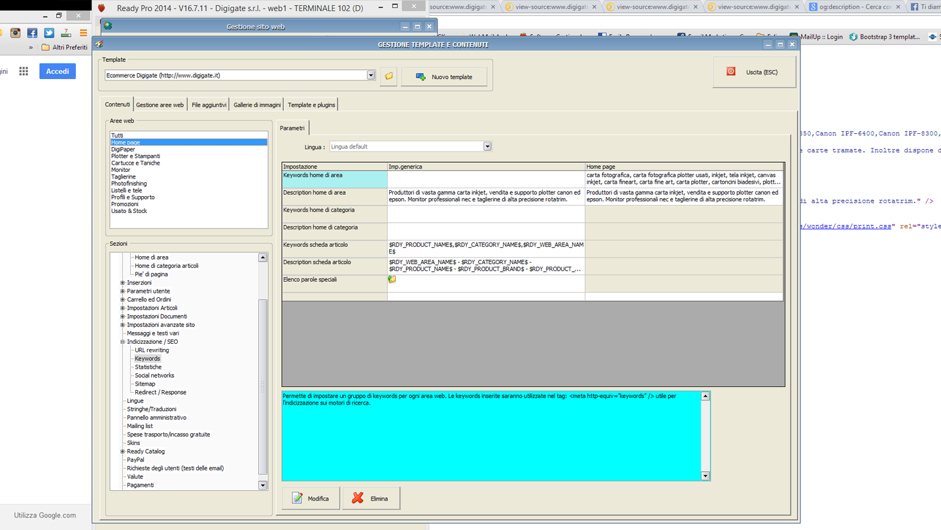Expand the Impostazioni Documenti node
Viewport: 941px width, 530px height.
coord(122,316)
